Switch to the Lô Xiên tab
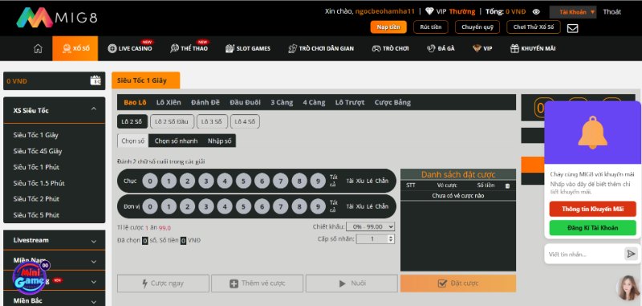Viewport: 642px width, 306px height. (x=169, y=103)
